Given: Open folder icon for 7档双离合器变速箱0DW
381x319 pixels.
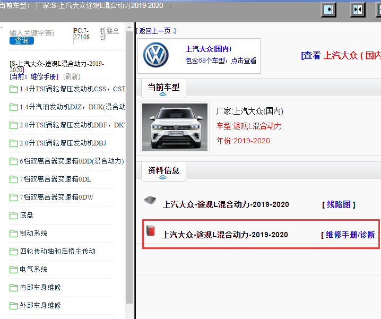Looking at the screenshot, I should point(14,197).
